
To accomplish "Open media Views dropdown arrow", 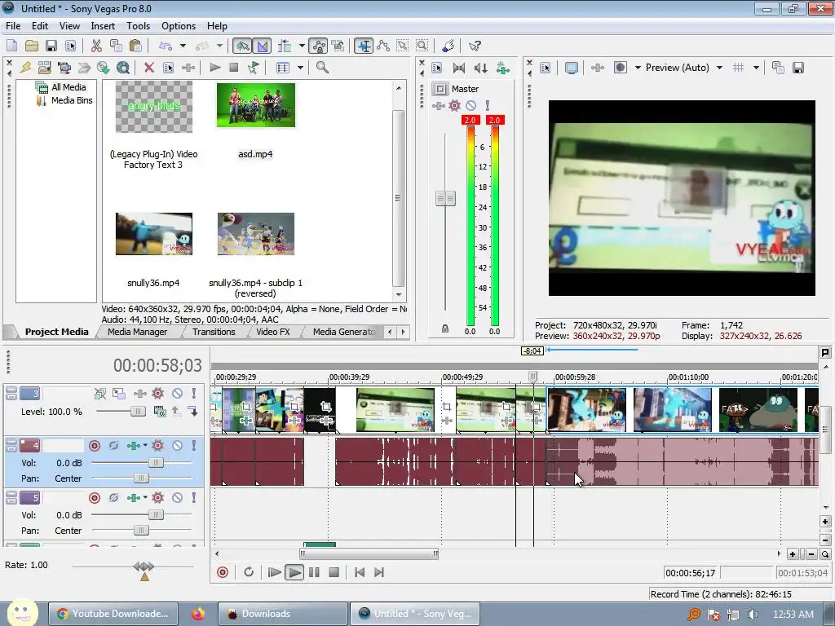I will [300, 68].
